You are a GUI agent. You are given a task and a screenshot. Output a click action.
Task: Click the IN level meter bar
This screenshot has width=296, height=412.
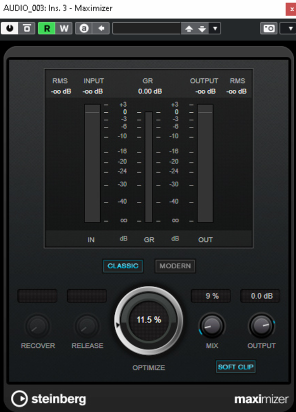(92, 163)
